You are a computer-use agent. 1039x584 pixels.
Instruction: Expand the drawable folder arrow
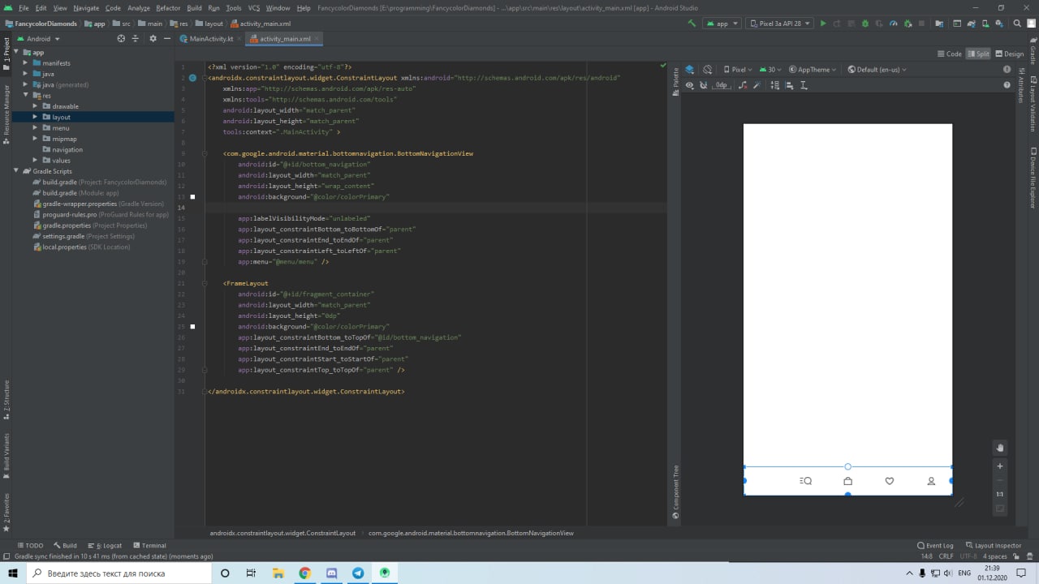click(36, 106)
